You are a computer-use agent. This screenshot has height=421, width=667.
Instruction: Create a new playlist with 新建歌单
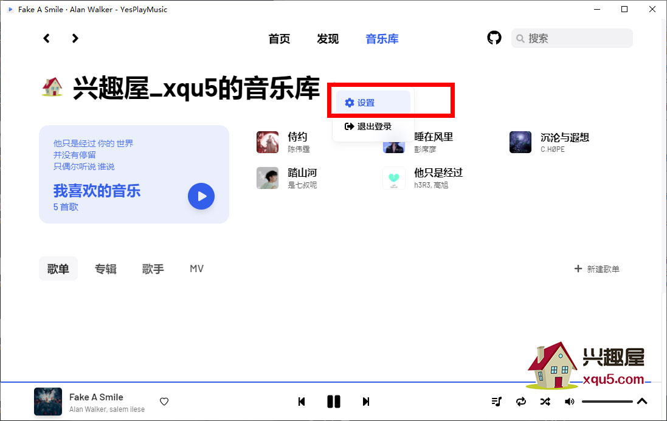pyautogui.click(x=597, y=269)
